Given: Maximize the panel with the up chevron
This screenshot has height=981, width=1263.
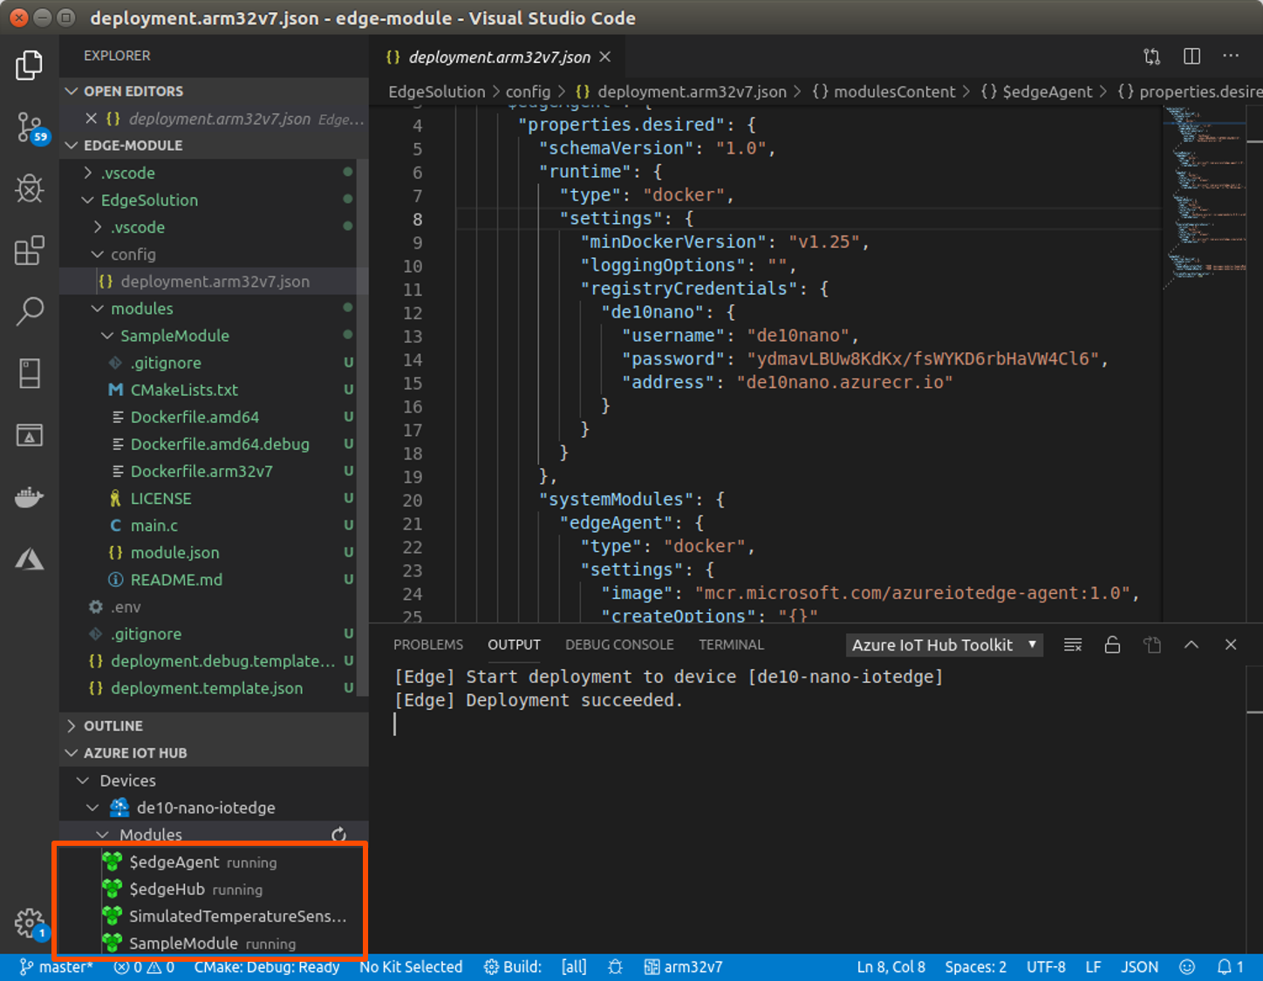Looking at the screenshot, I should point(1191,645).
